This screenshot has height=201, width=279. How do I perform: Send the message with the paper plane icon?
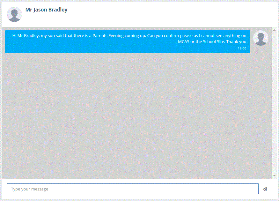[265, 189]
